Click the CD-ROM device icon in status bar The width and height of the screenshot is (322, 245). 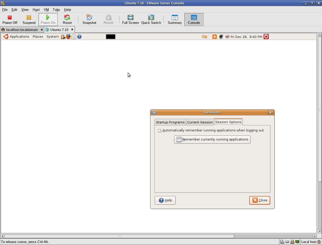coord(282,242)
